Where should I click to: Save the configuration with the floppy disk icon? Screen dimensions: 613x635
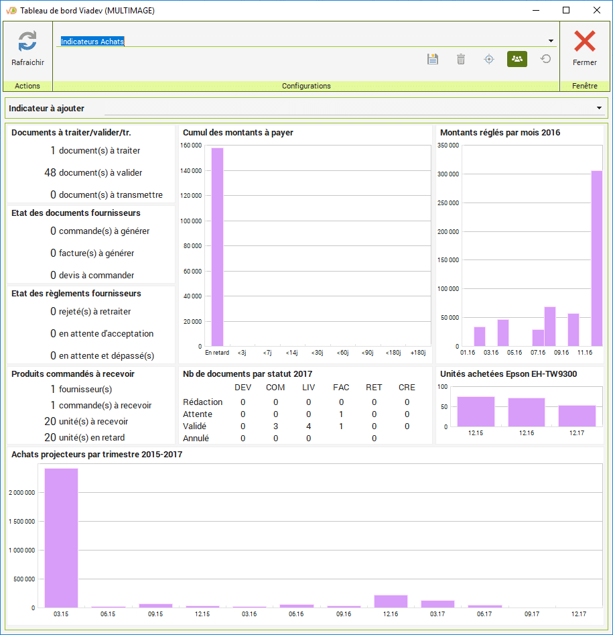pos(433,59)
